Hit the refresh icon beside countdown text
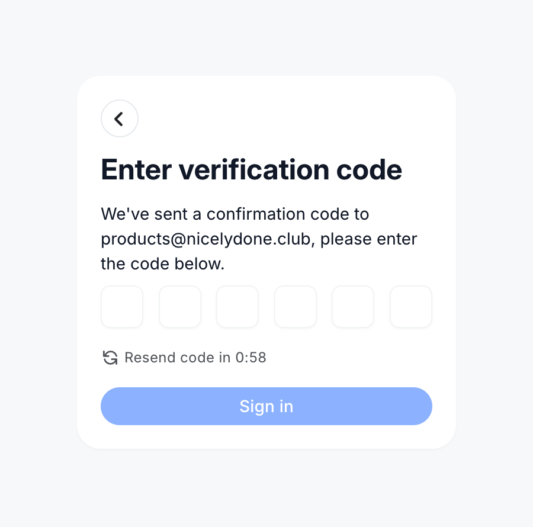The height and width of the screenshot is (527, 533). pos(110,358)
